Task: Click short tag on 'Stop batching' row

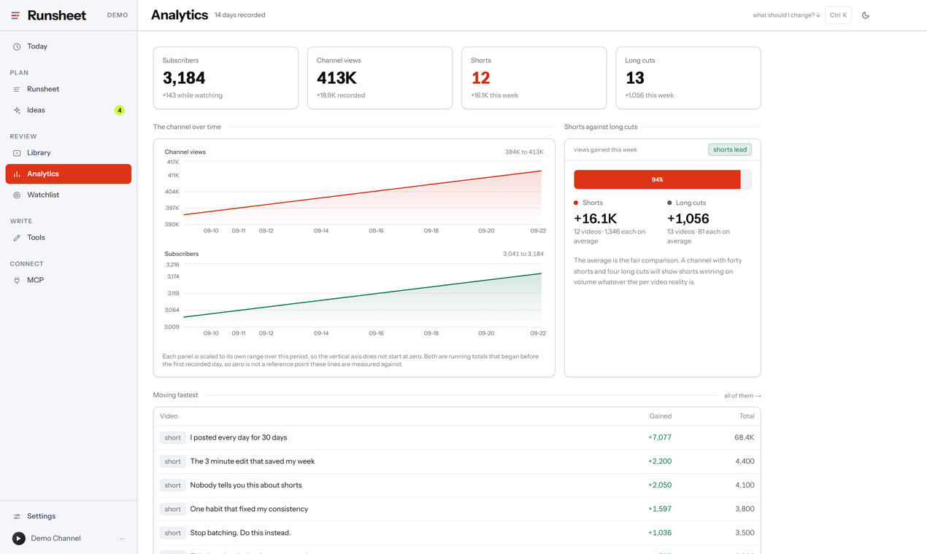Action: (x=173, y=533)
